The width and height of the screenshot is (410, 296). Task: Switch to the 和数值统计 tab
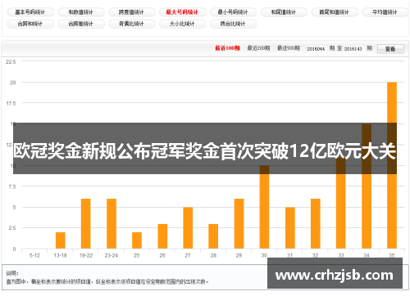81,12
